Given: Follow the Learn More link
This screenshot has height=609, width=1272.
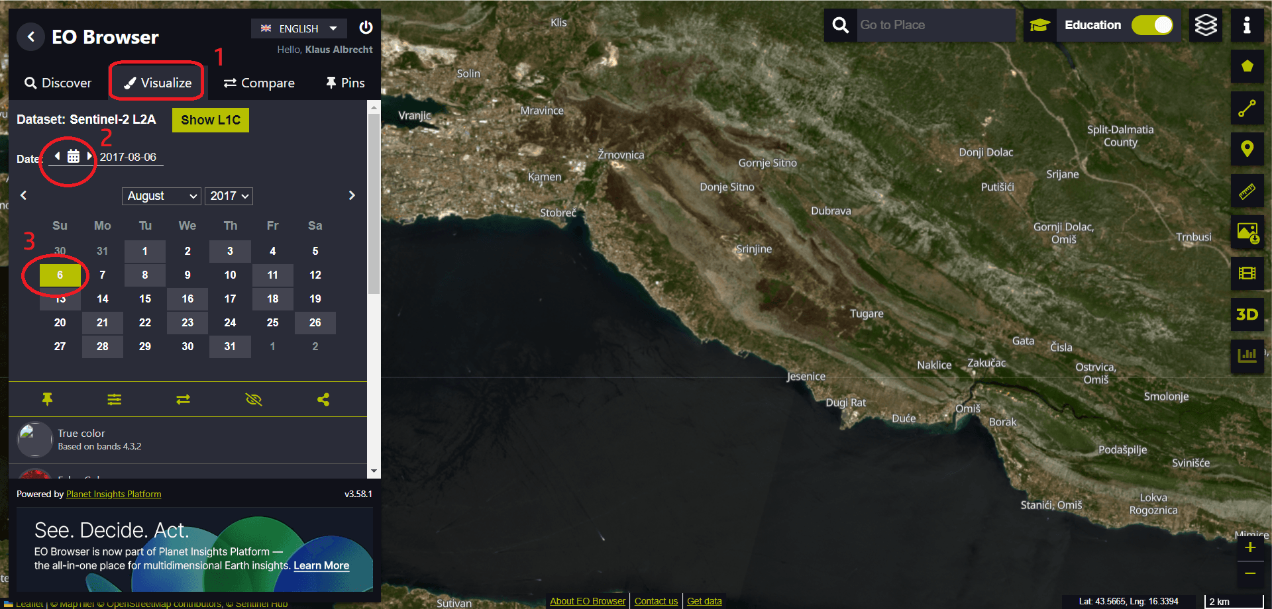Looking at the screenshot, I should [x=321, y=565].
